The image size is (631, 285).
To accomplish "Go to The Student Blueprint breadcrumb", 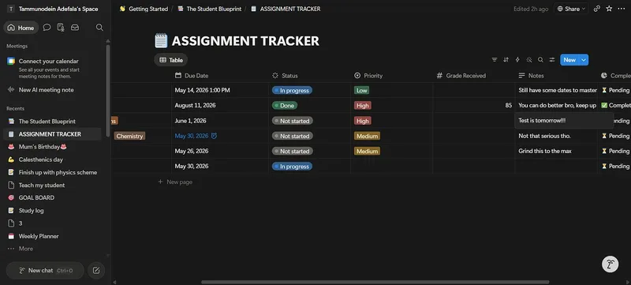I will (210, 9).
